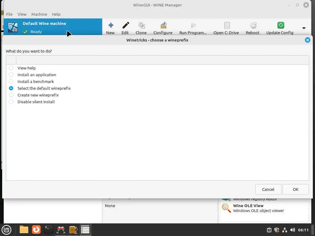
Task: Click Cancel in Winetricks dialog
Action: (x=268, y=189)
